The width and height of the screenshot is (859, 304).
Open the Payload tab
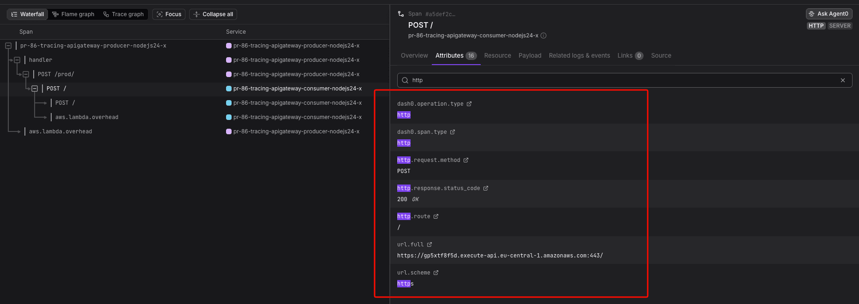(x=530, y=55)
